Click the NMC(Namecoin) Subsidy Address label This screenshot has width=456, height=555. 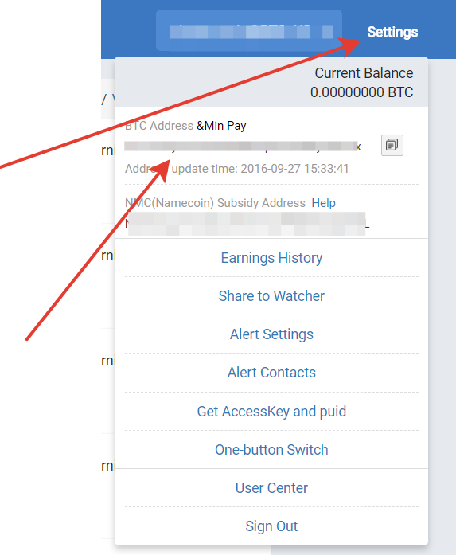[215, 203]
